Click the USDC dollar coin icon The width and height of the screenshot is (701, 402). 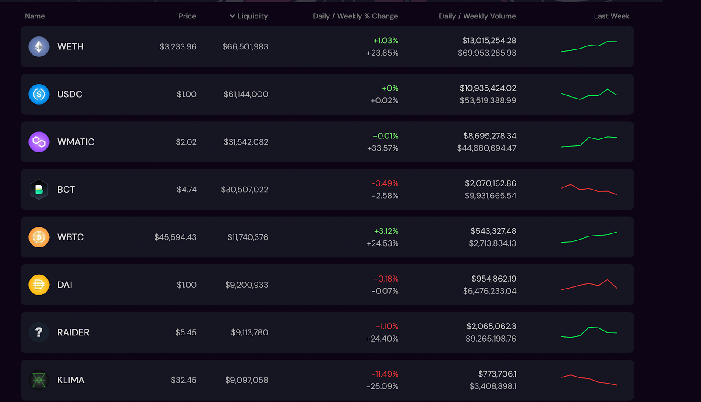click(x=39, y=94)
